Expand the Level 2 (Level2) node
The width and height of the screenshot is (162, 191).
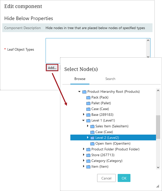(x=88, y=138)
